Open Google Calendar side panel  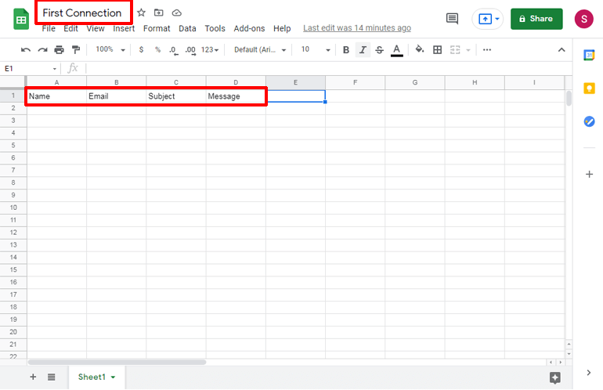coord(589,56)
